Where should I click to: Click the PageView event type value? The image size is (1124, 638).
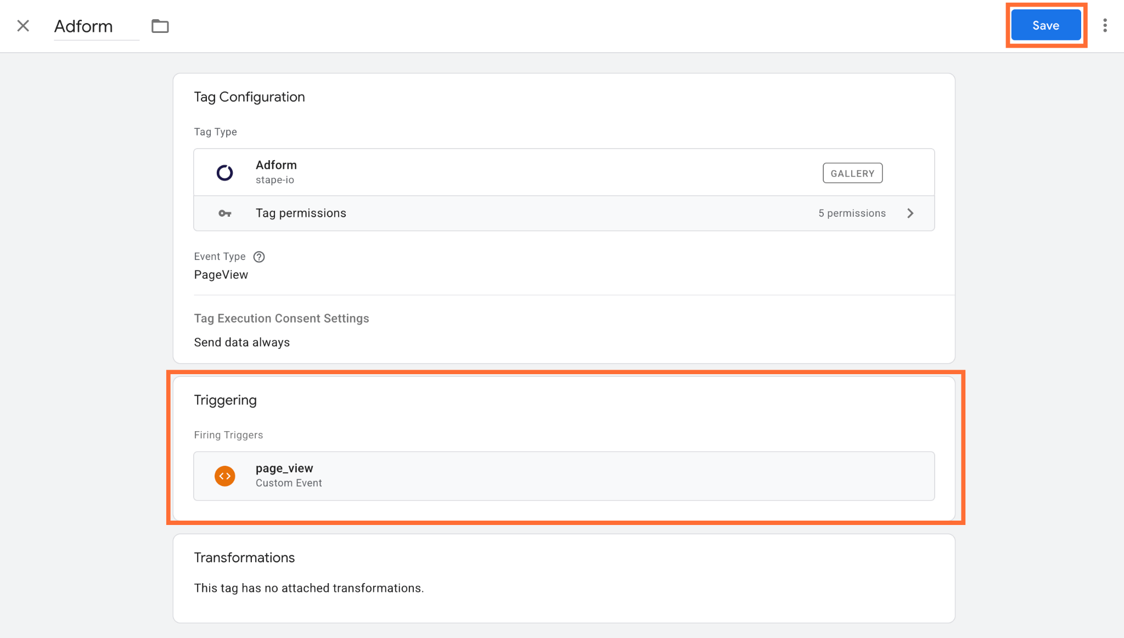point(221,275)
